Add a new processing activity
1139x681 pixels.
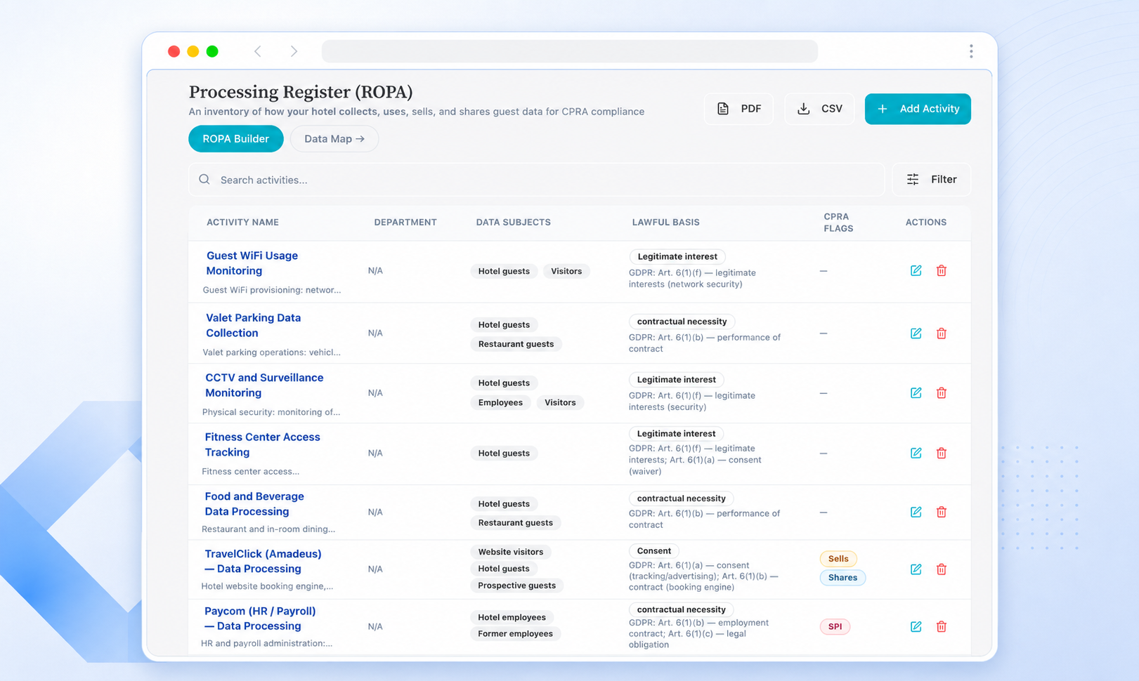pos(918,109)
